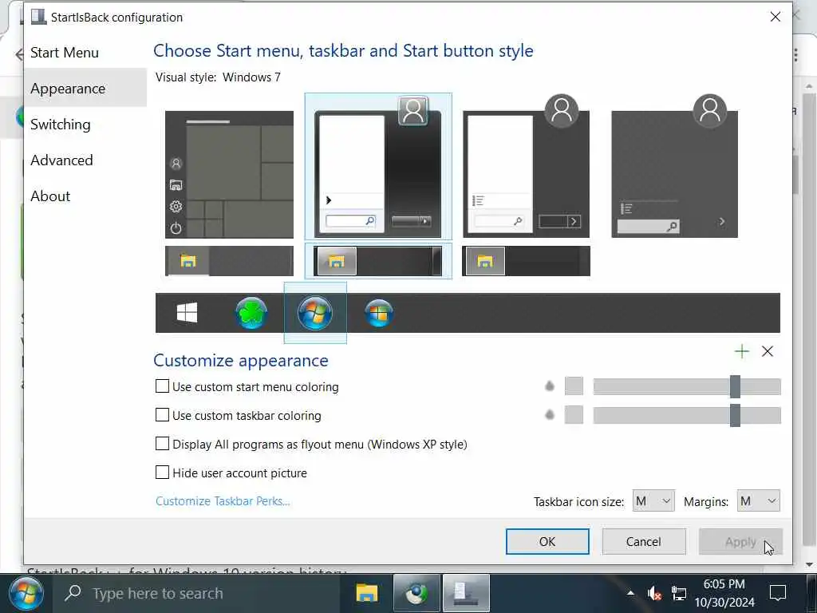The height and width of the screenshot is (613, 817).
Task: Click the OK button
Action: (547, 542)
